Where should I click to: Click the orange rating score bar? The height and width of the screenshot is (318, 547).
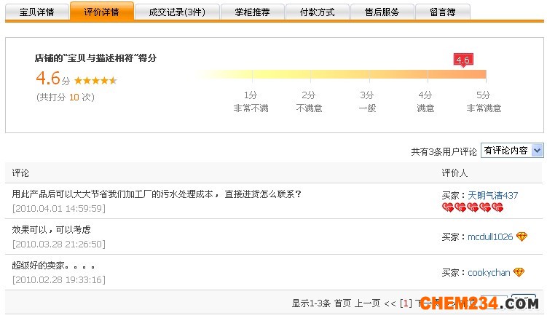coord(340,74)
